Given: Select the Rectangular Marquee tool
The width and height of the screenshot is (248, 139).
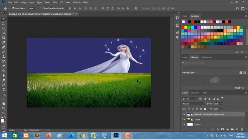Looking at the screenshot, I should tap(3, 24).
